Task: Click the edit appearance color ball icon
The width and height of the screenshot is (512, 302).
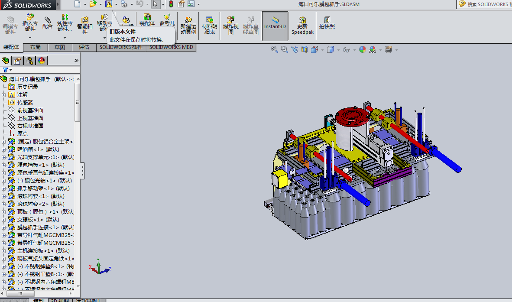Action: pos(363,50)
